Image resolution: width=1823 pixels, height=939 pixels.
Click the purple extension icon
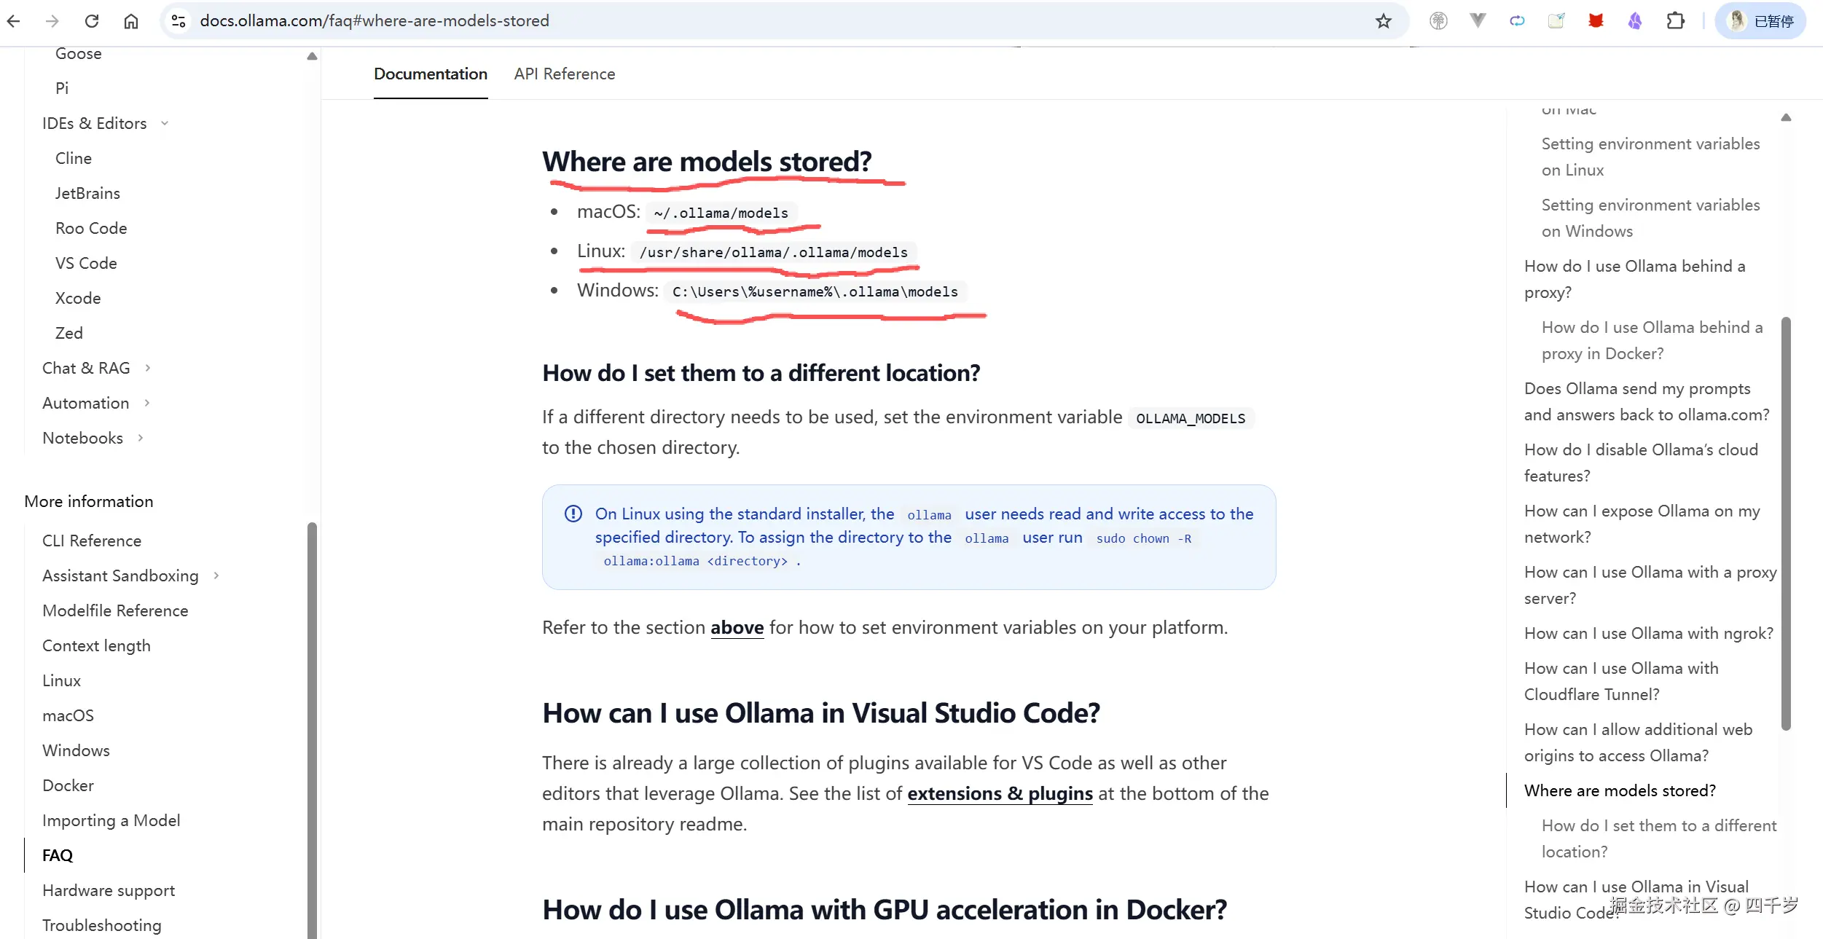(x=1635, y=21)
